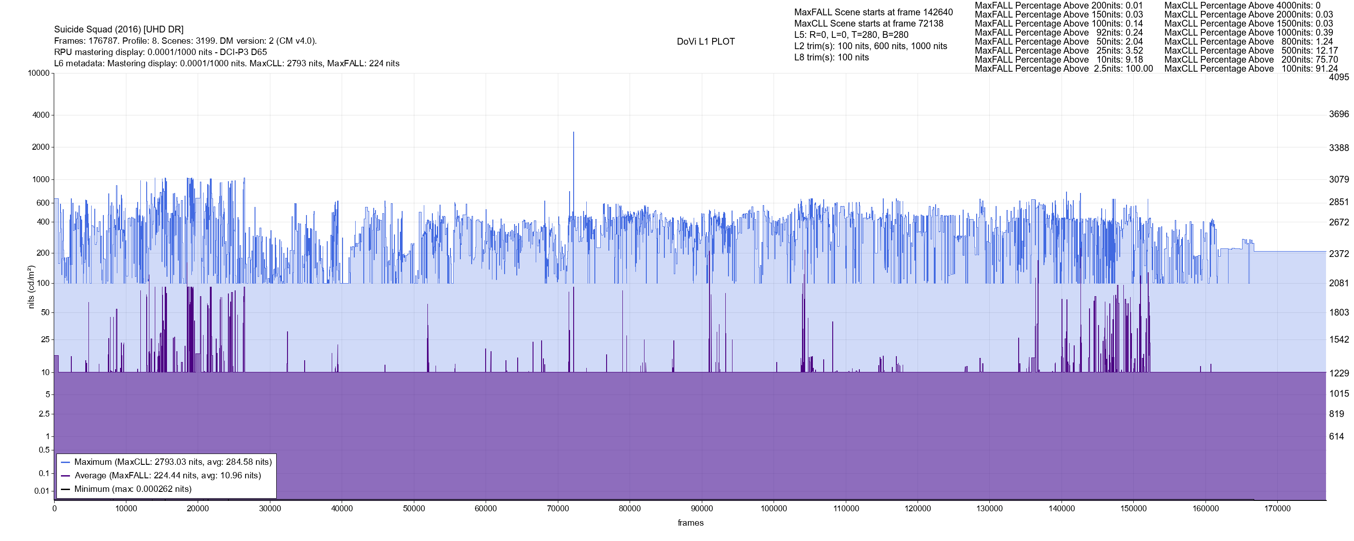Click the 'MaxCLL Scene starts at frame 72138' text
The height and width of the screenshot is (541, 1354).
pos(868,23)
